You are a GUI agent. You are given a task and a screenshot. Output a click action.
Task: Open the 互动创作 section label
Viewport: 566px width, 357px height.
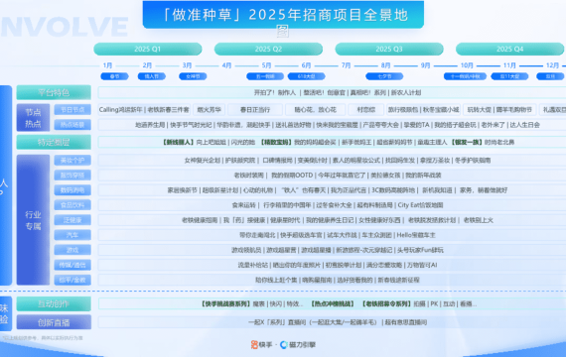coord(54,304)
